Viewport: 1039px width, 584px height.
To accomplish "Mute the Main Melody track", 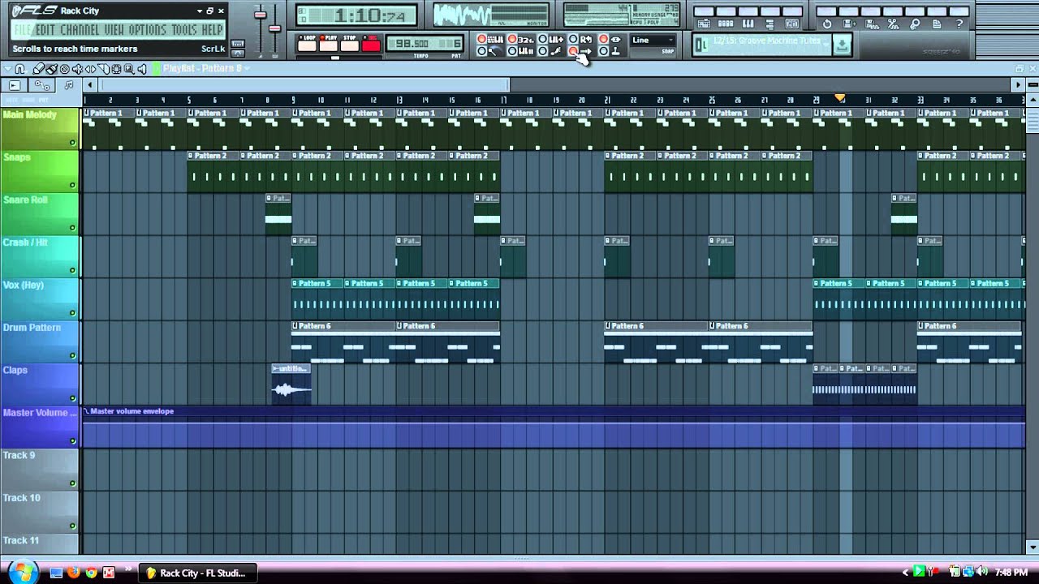I will pyautogui.click(x=72, y=143).
